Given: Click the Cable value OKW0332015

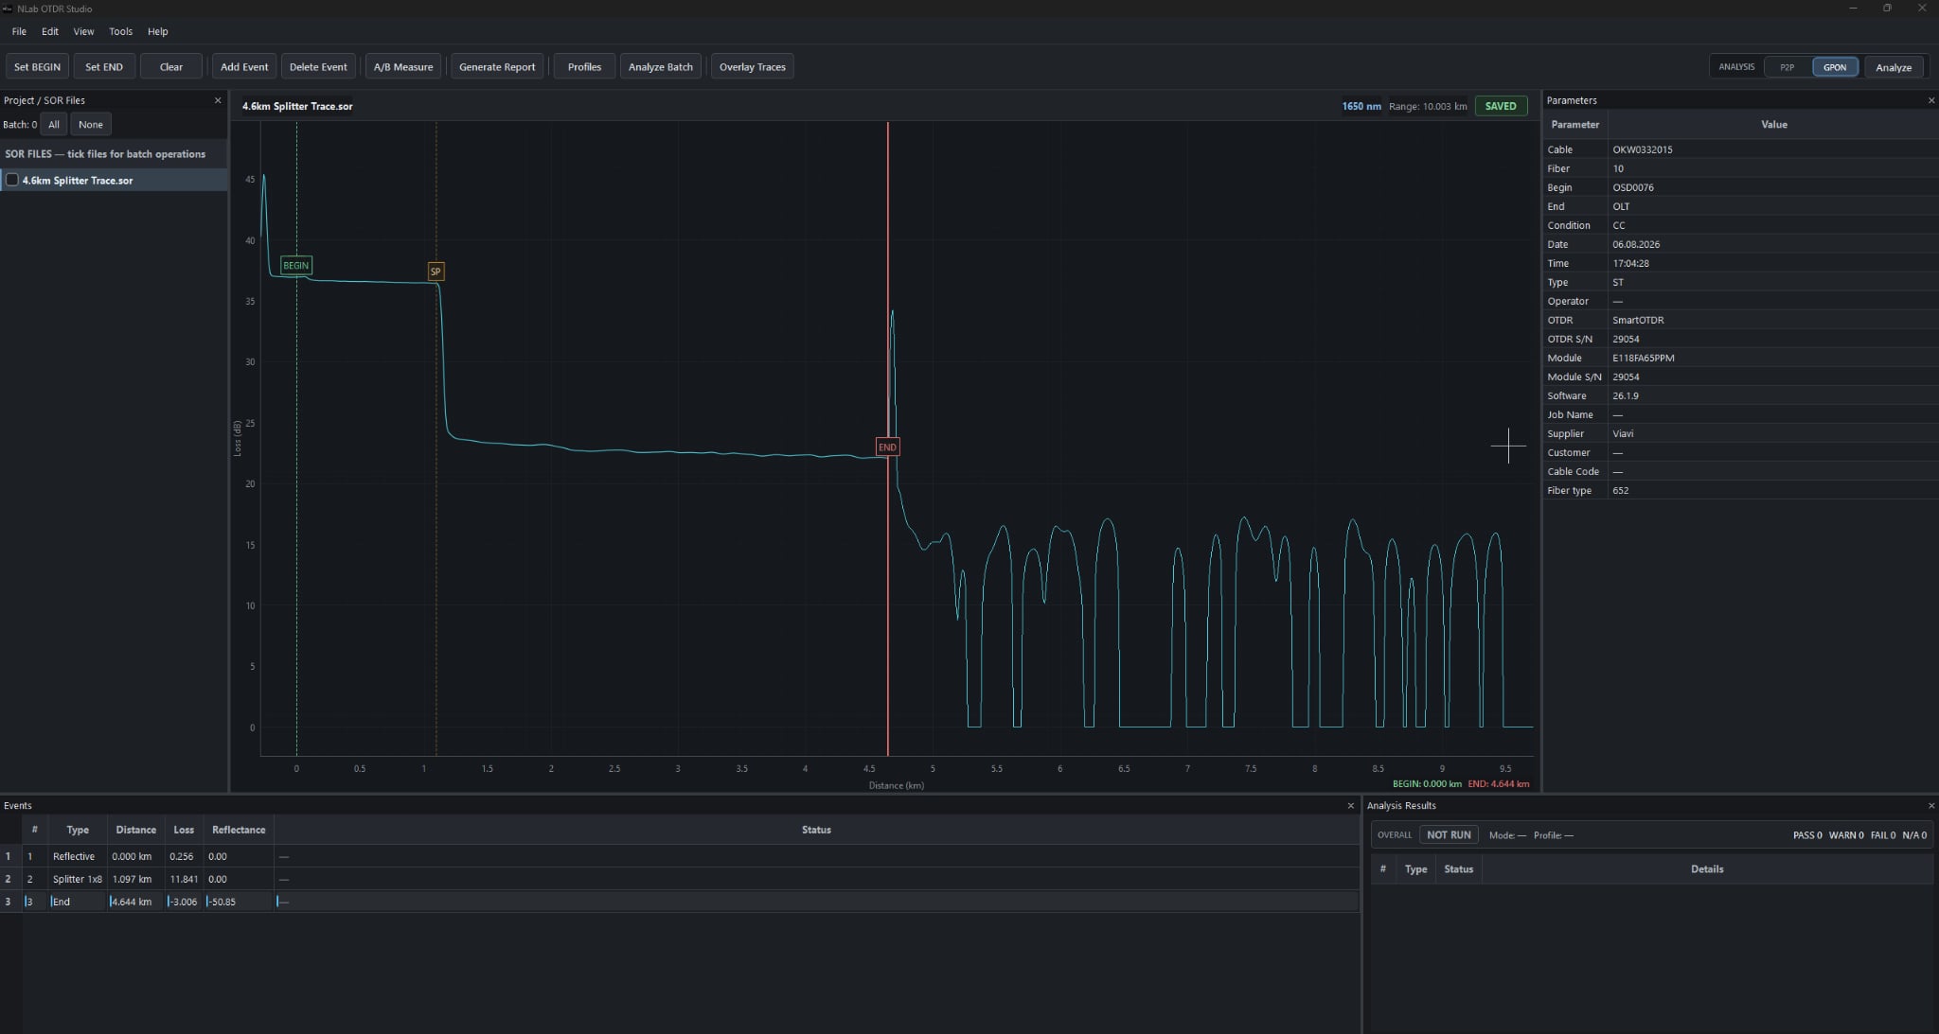Looking at the screenshot, I should pyautogui.click(x=1642, y=149).
